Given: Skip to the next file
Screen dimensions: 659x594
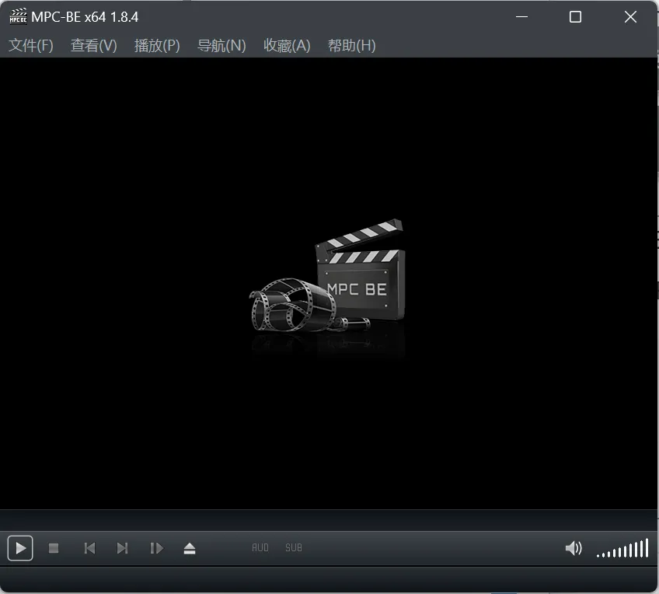Looking at the screenshot, I should 122,548.
